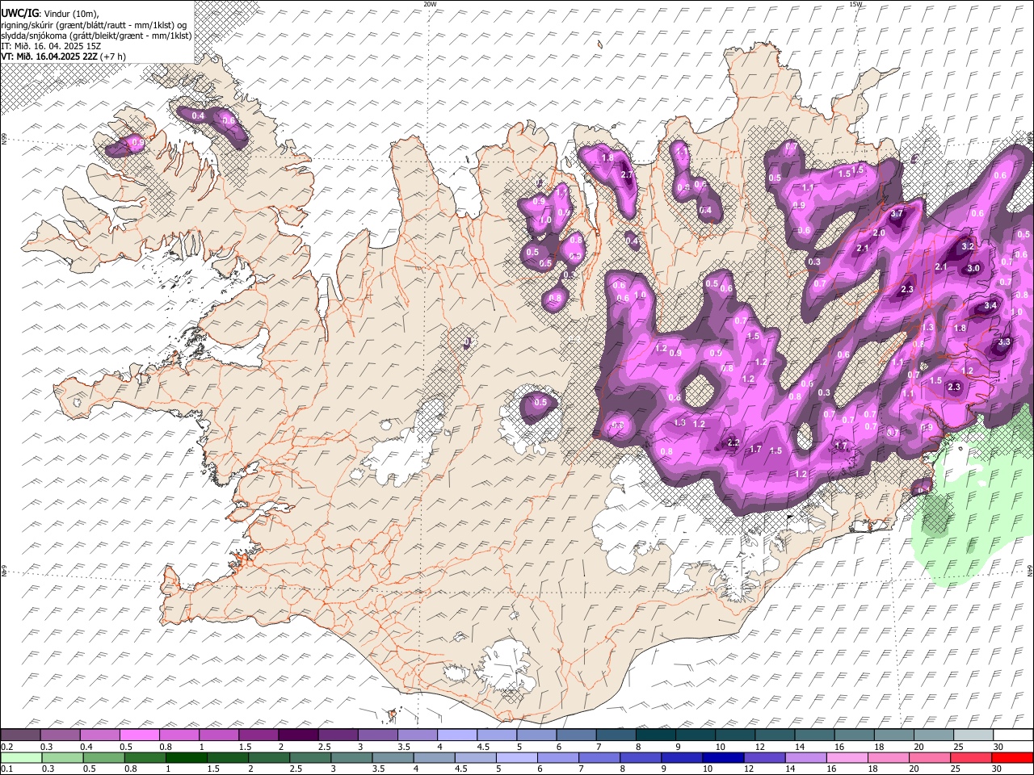Pick the pale green 0.1–0.3 rain scale swatch

coord(21,757)
